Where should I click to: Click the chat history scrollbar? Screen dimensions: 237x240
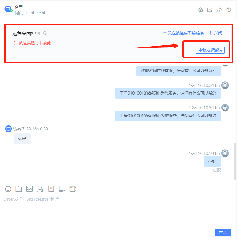pos(235,161)
